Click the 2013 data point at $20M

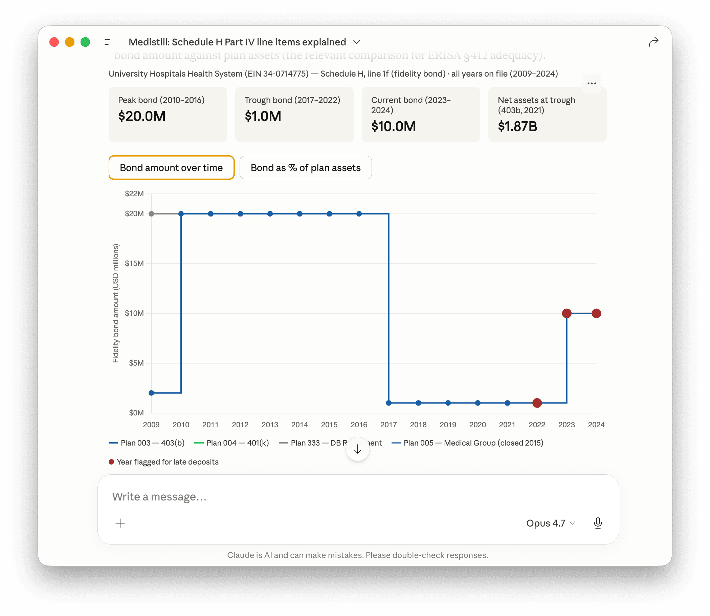coord(270,214)
